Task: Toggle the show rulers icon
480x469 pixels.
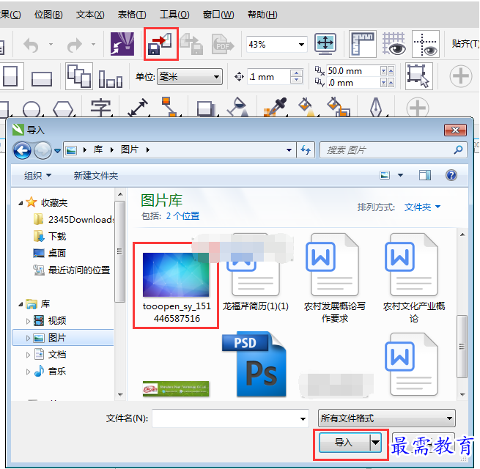Action: [x=363, y=44]
